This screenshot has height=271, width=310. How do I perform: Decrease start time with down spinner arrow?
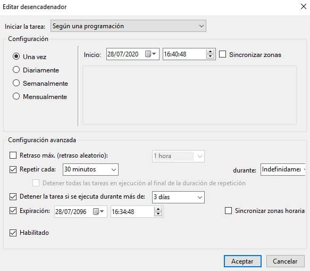coord(210,56)
